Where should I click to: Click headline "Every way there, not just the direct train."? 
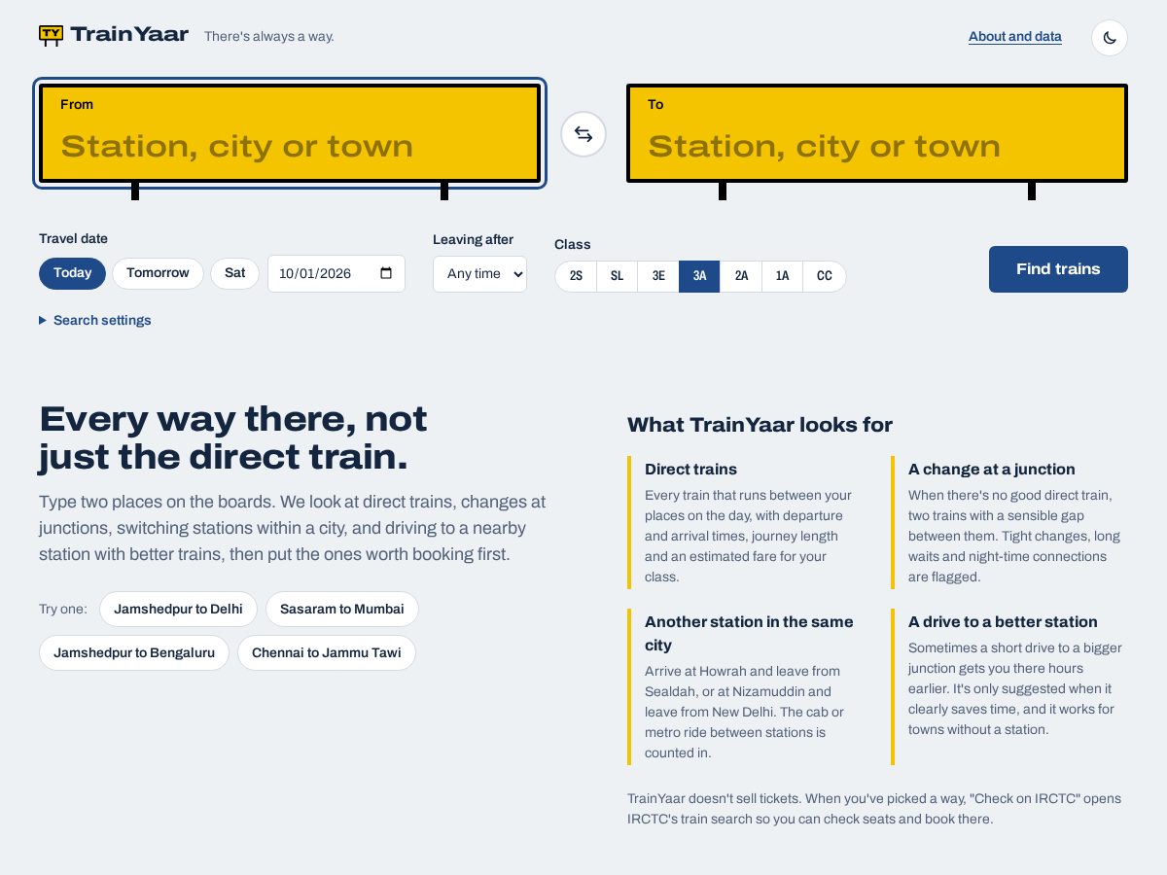tap(233, 438)
